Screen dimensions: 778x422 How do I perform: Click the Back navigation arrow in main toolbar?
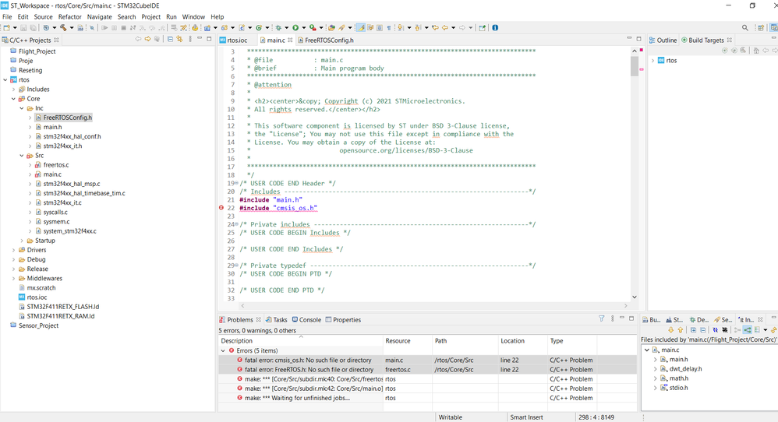coord(444,28)
